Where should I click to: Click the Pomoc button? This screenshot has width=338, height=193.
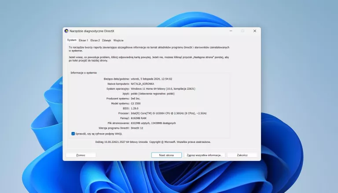81,155
